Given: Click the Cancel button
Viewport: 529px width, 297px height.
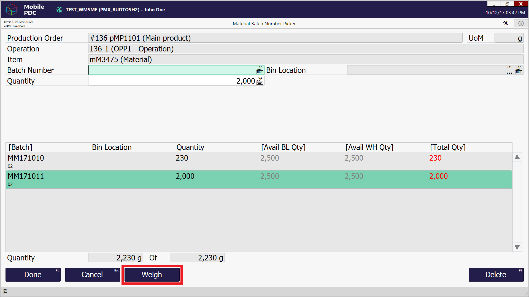Looking at the screenshot, I should (92, 274).
